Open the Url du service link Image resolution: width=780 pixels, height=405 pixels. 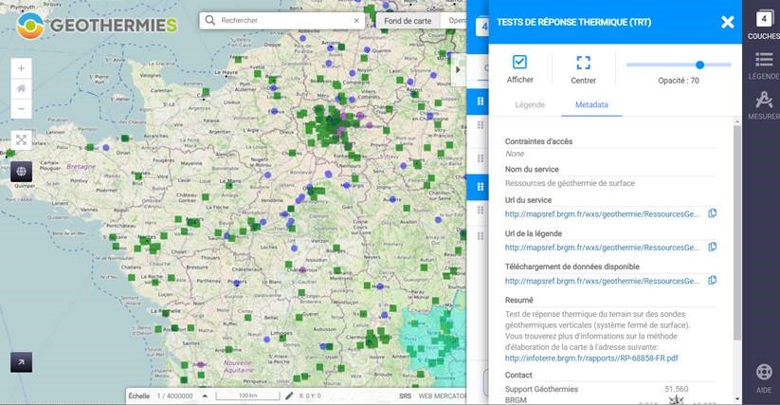tap(602, 214)
